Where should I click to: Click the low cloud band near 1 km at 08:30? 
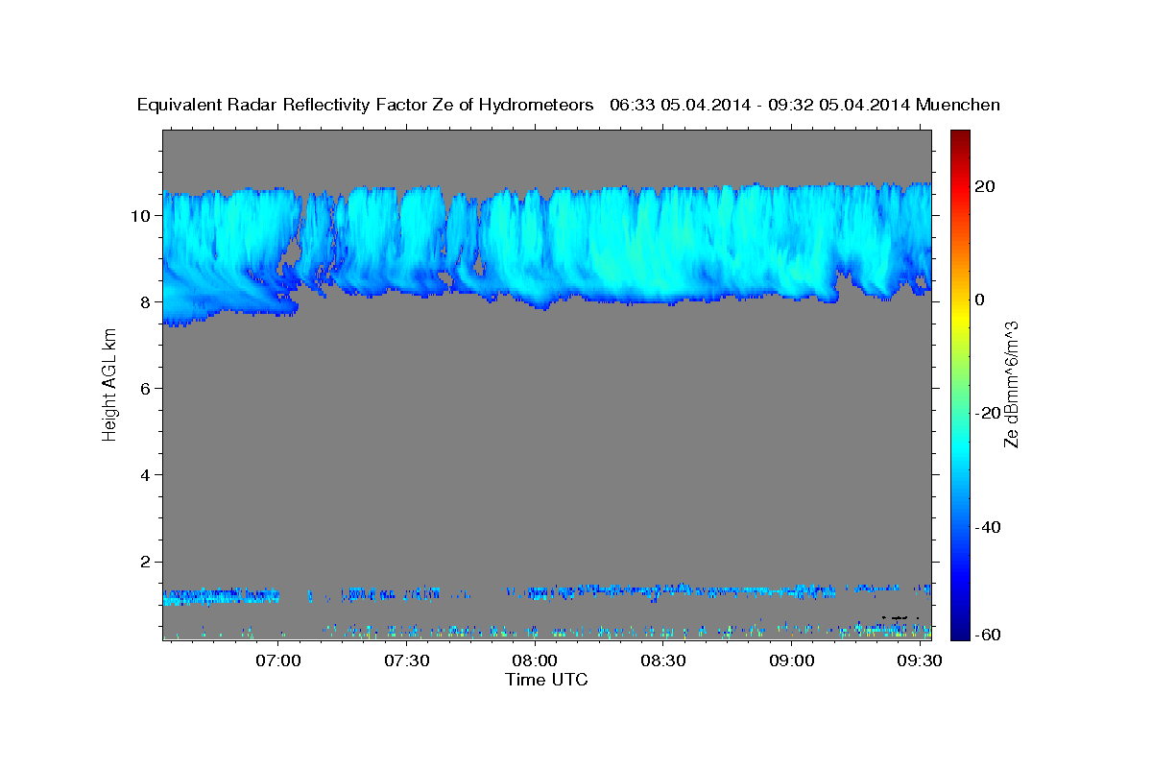(662, 588)
